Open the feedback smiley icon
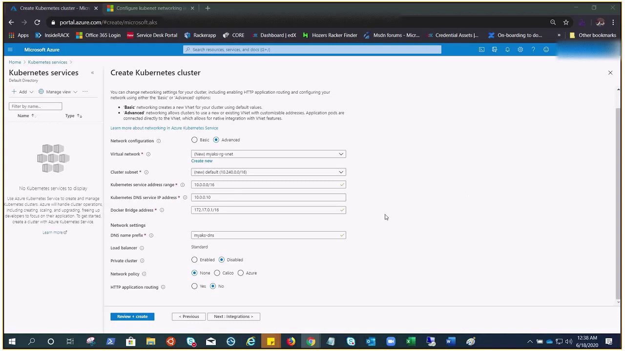This screenshot has height=351, width=625. tap(546, 49)
